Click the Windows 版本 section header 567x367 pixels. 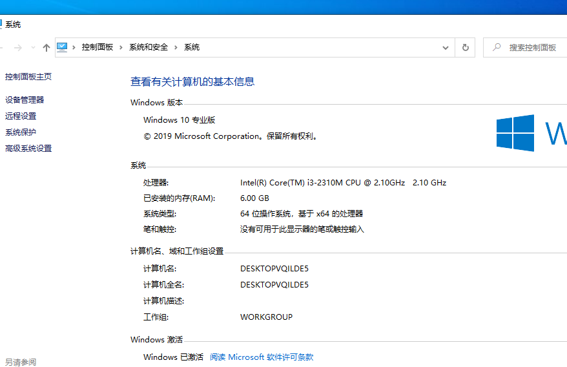click(156, 103)
